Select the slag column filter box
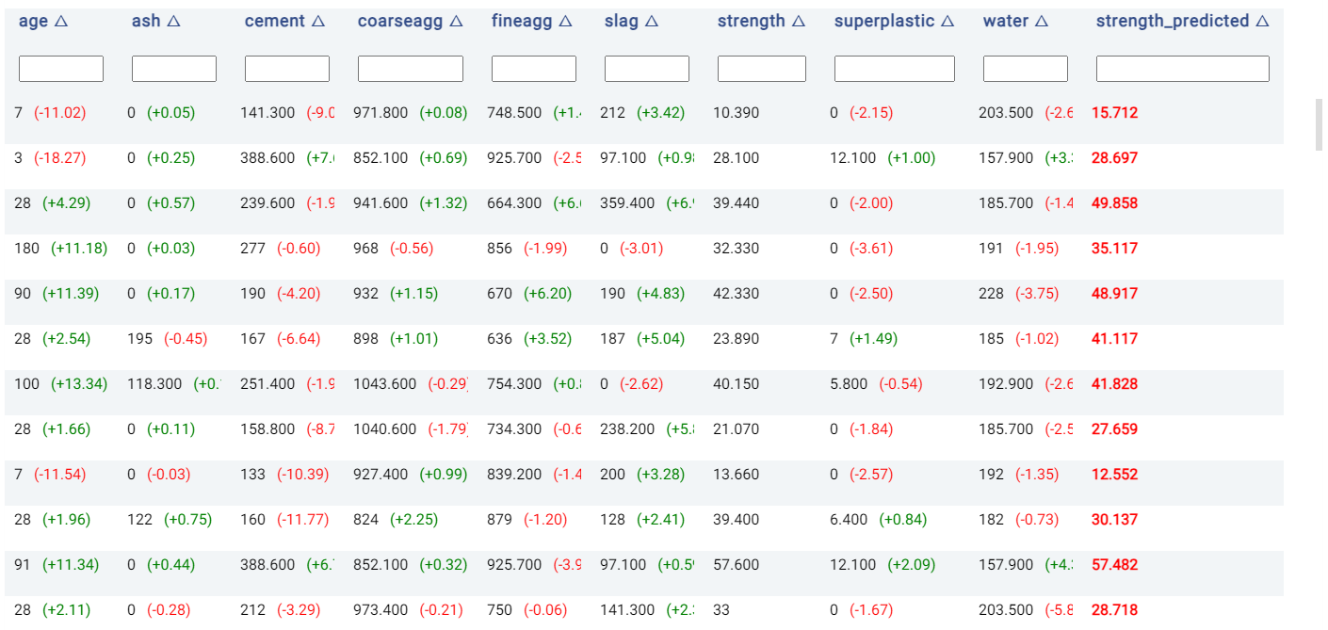The image size is (1328, 630). pos(647,69)
